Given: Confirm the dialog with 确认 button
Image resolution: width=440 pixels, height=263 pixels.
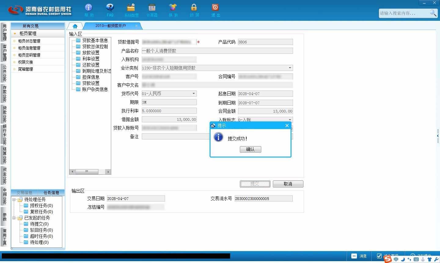Looking at the screenshot, I should (250, 149).
